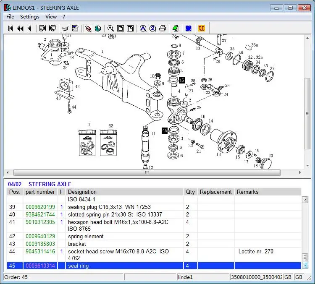Jump to first page with skip-to-start icon

[x=10, y=28]
